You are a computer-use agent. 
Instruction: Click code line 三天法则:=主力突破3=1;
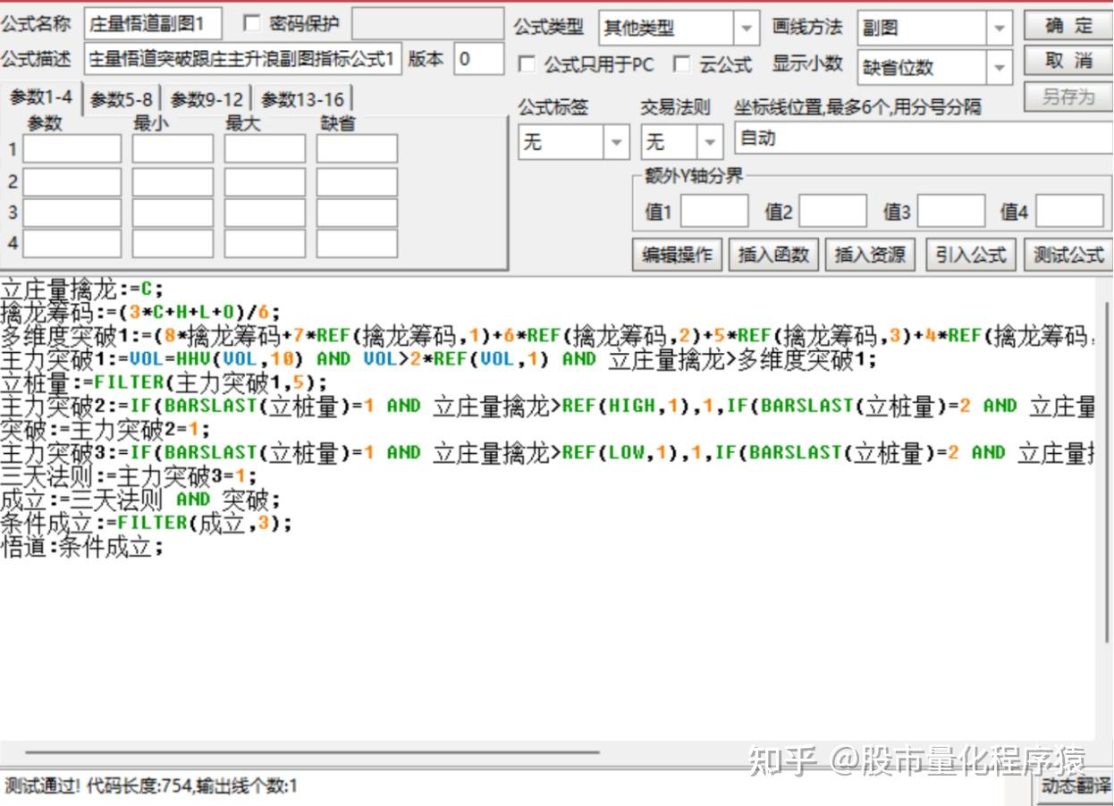coord(129,475)
